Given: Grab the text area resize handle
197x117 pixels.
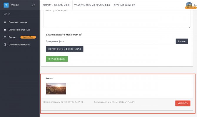Looking at the screenshot, I should point(189,27).
